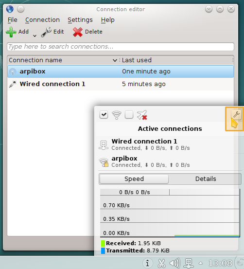Screen dimensions: 244x269
Task: Click the green plus Add icon
Action: click(x=11, y=32)
